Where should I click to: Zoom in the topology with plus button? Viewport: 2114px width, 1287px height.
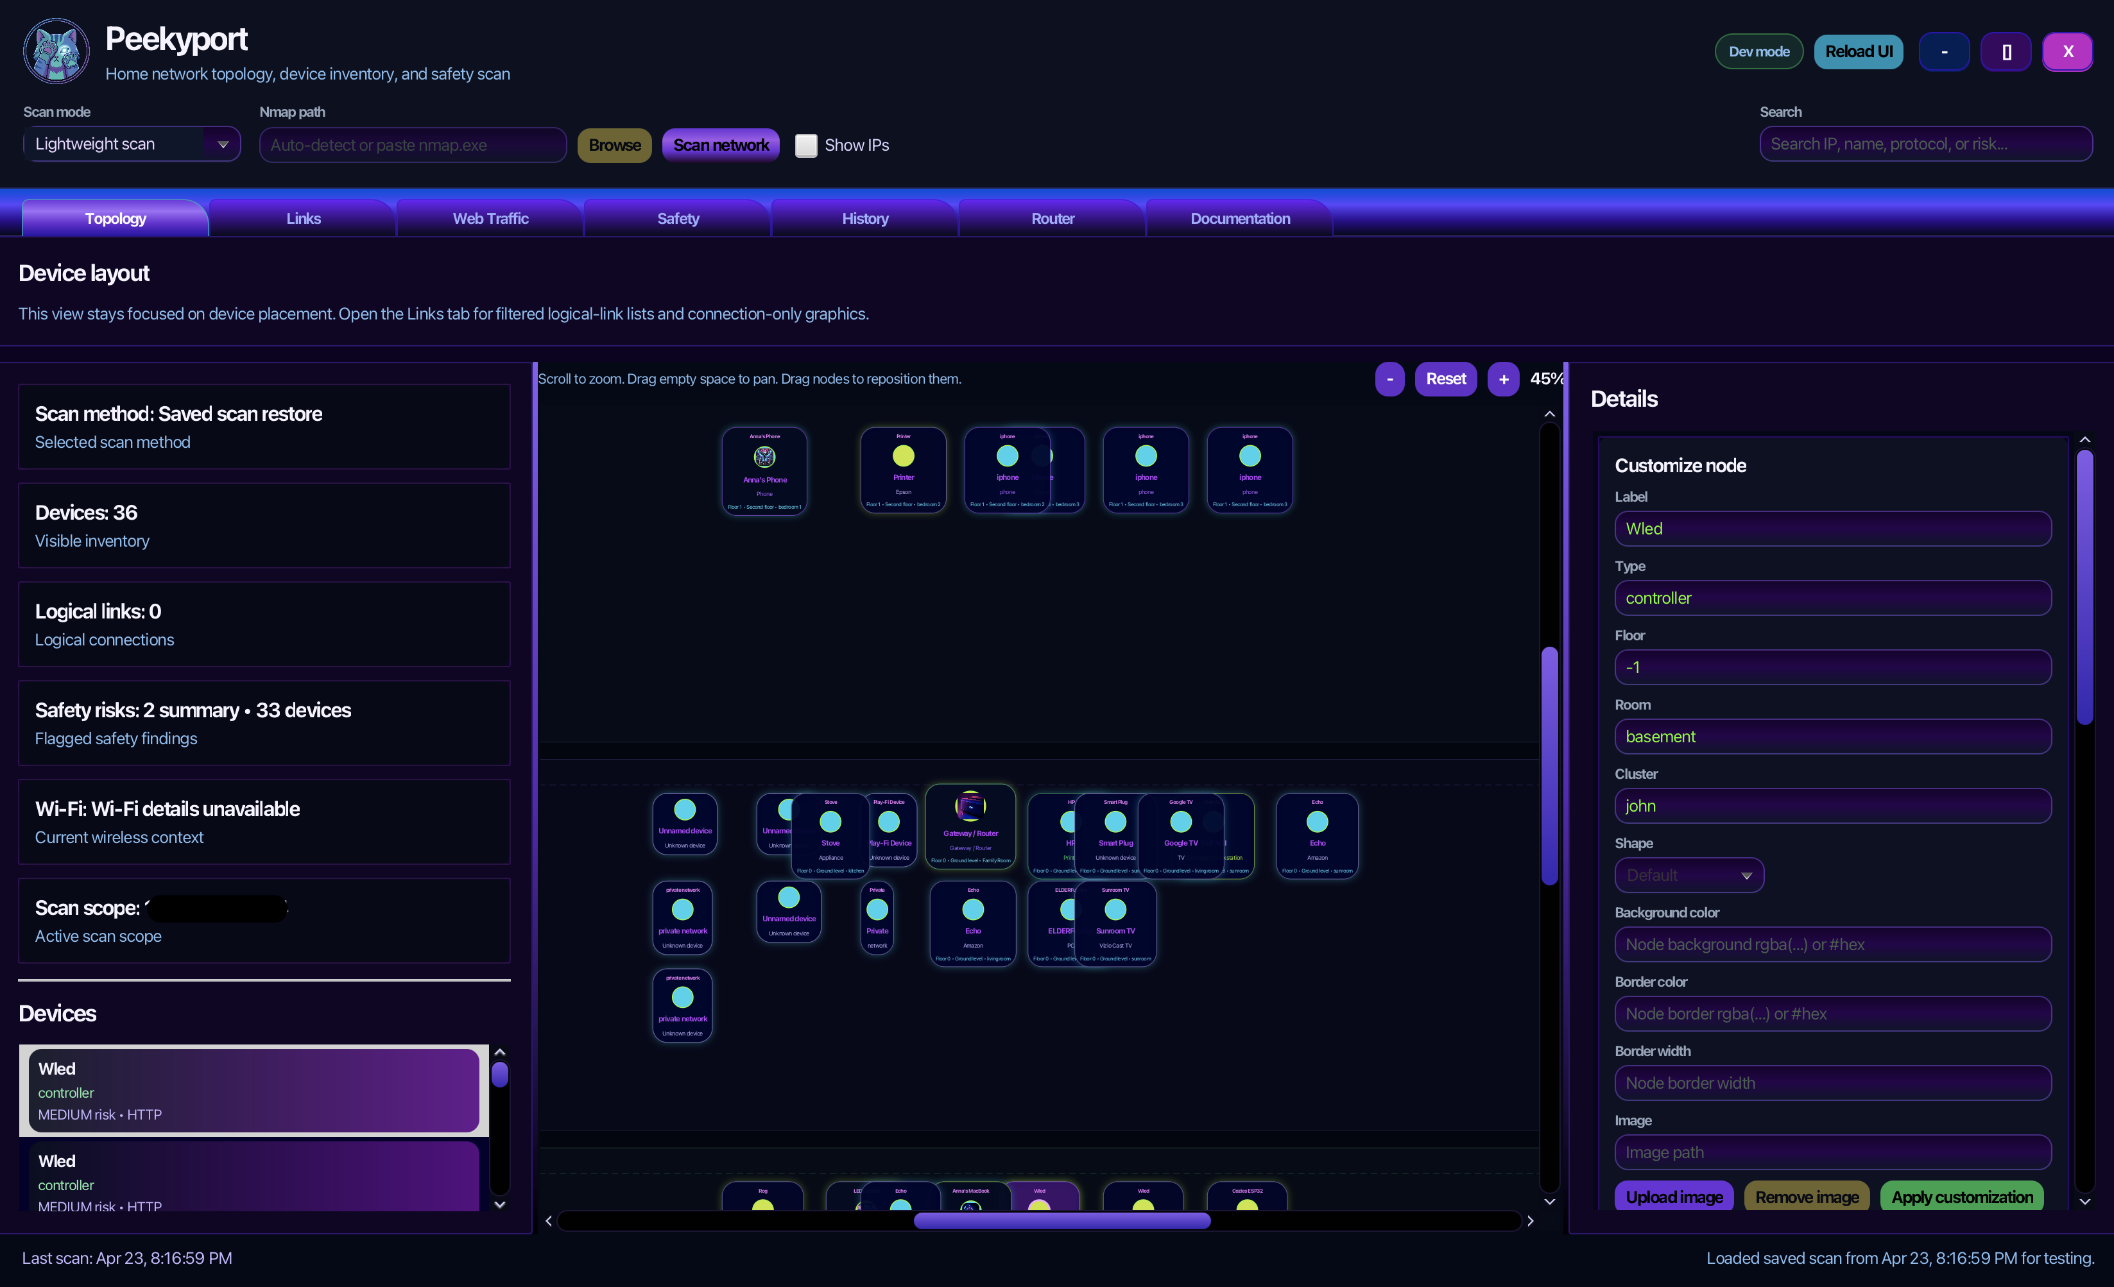(x=1503, y=379)
